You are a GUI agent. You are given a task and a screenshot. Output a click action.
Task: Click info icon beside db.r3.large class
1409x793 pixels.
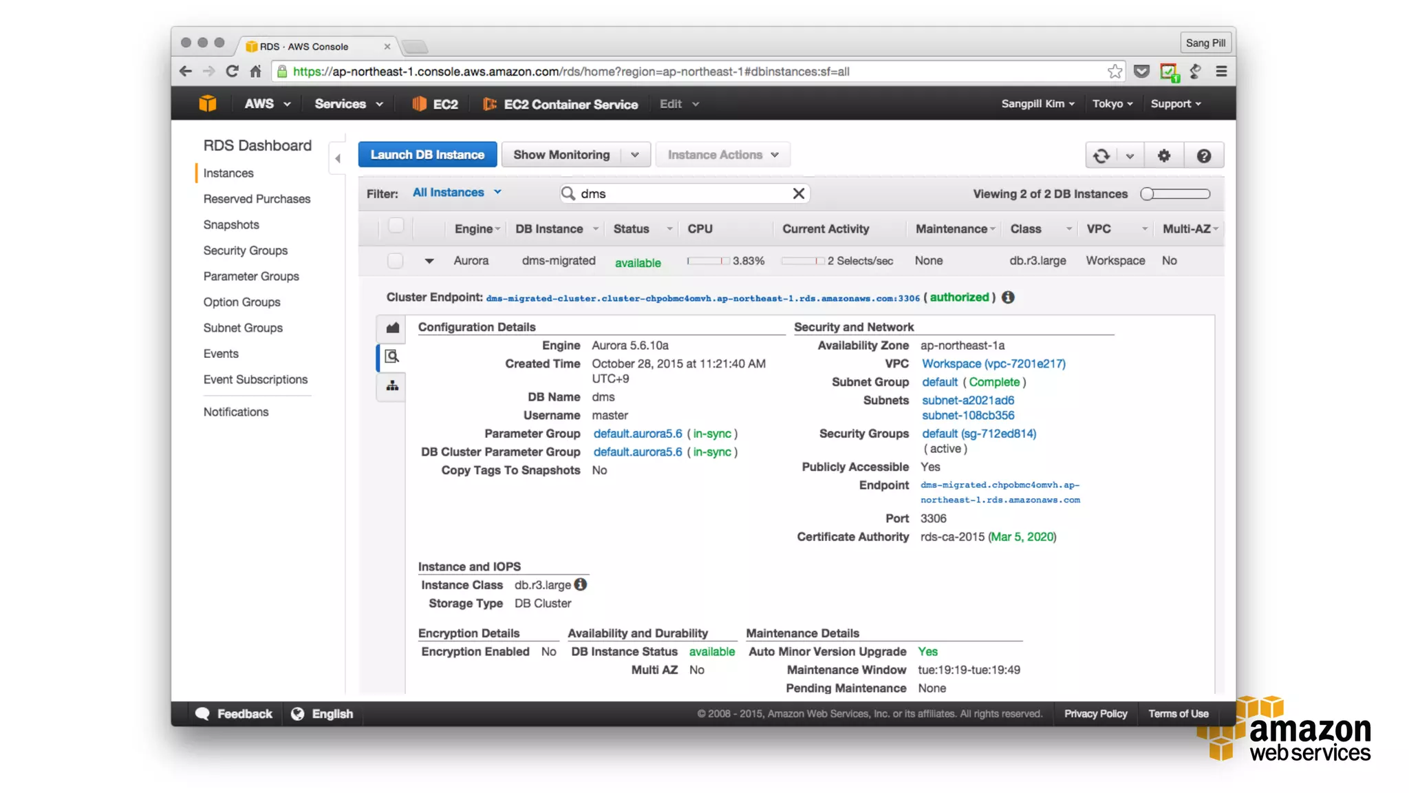coord(581,584)
